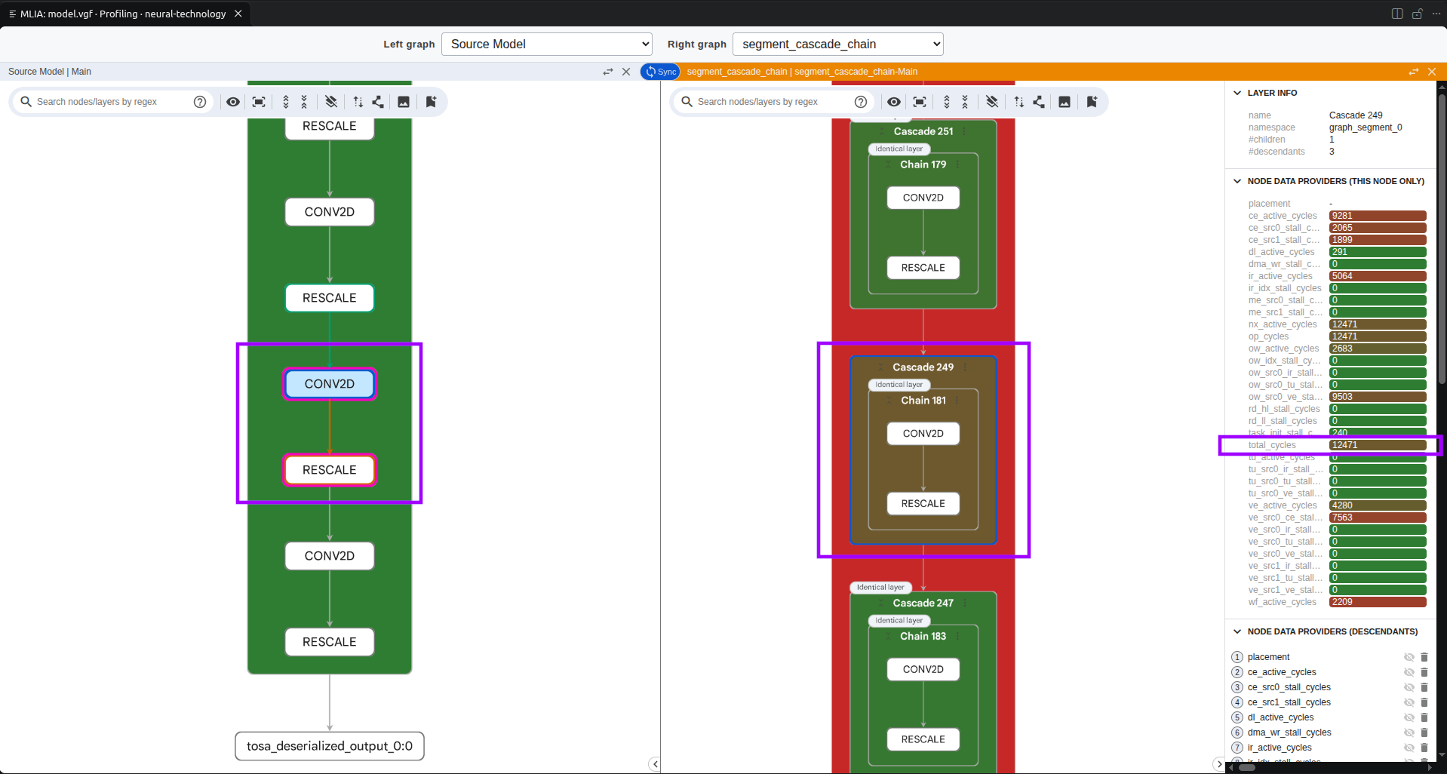Click the left graph search input field
The height and width of the screenshot is (774, 1447).
pyautogui.click(x=112, y=102)
